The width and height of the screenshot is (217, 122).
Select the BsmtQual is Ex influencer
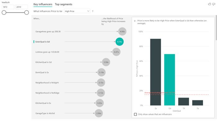coord(42,72)
